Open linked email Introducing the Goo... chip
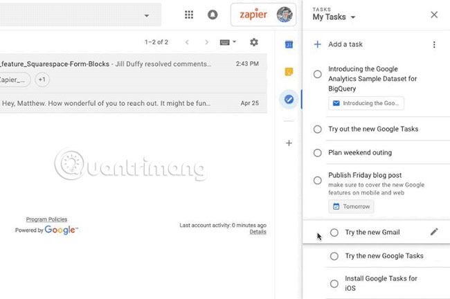 pyautogui.click(x=366, y=103)
